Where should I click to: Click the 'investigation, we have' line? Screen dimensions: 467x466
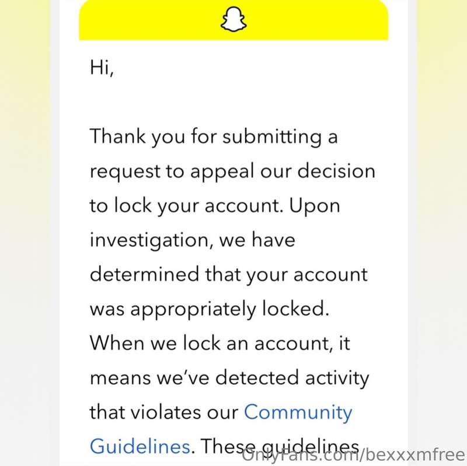[x=193, y=240]
